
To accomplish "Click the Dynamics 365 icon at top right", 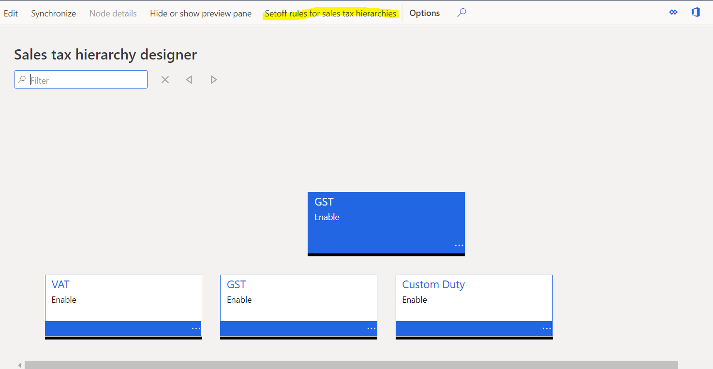I will [x=673, y=12].
